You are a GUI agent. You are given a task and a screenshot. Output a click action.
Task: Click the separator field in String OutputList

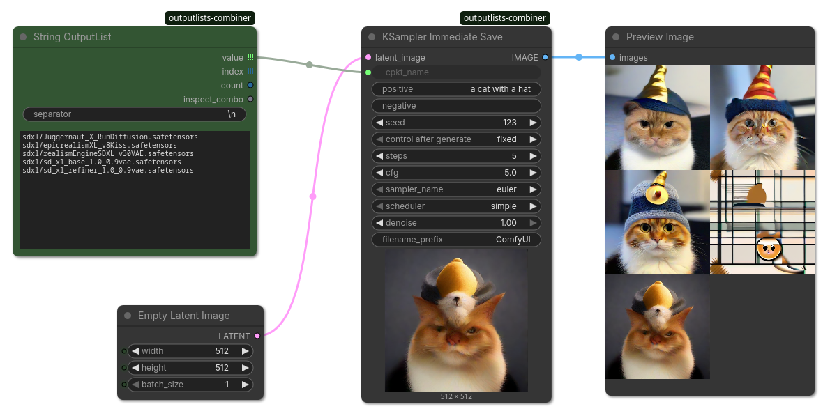pyautogui.click(x=135, y=114)
